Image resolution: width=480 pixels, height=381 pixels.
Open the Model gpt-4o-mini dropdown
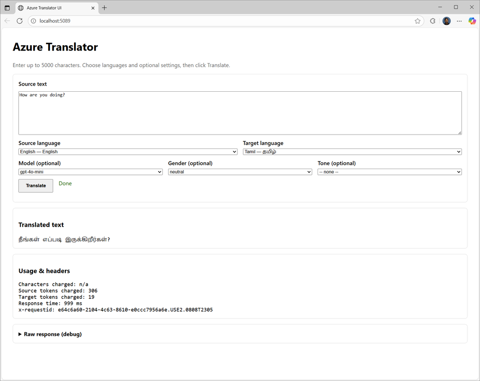click(x=91, y=172)
